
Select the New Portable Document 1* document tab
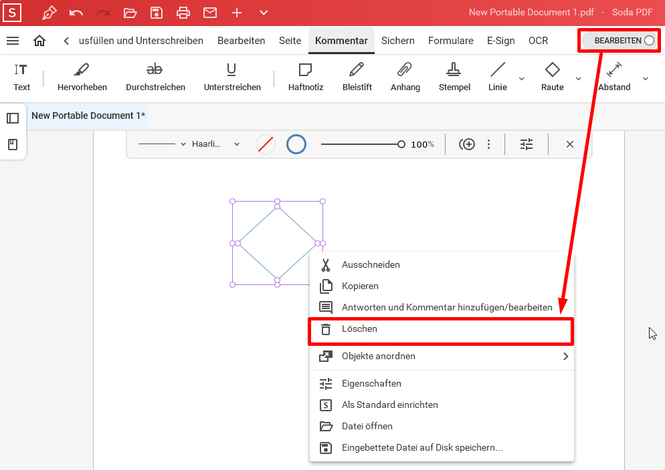coord(88,115)
